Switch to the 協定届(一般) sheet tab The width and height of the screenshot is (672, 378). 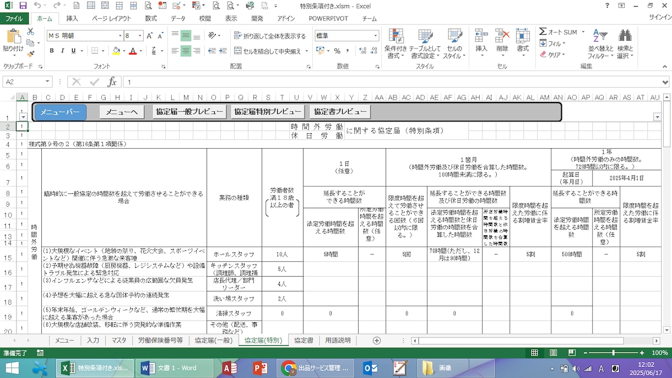213,341
